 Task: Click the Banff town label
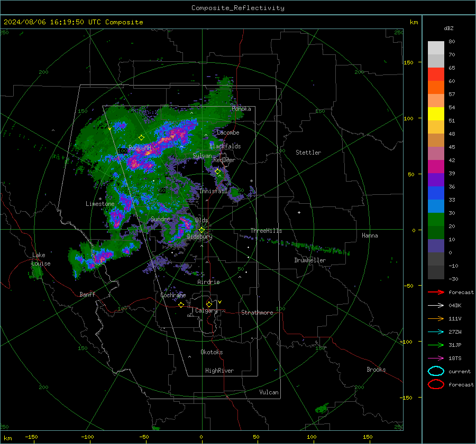(x=87, y=294)
